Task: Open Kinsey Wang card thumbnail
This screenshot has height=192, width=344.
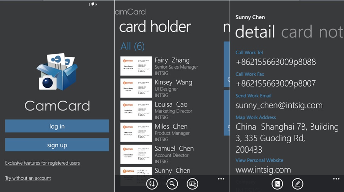Action: 136,88
